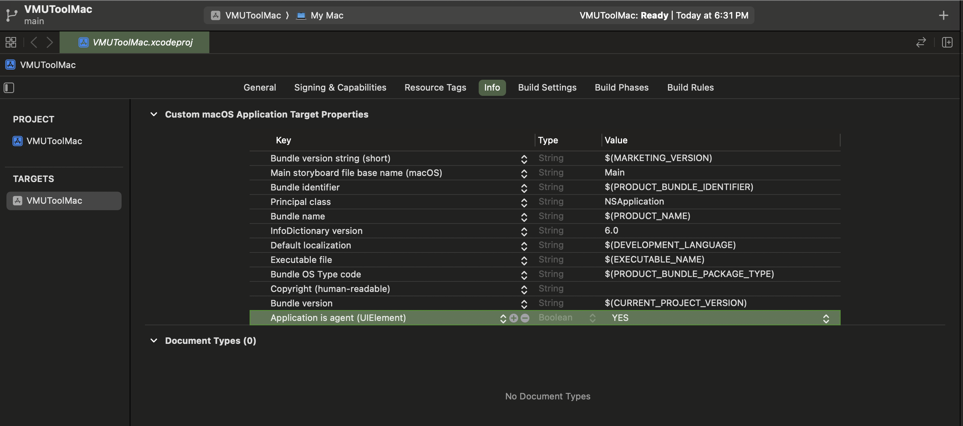
Task: Open key stepper for Default localization
Action: [524, 246]
